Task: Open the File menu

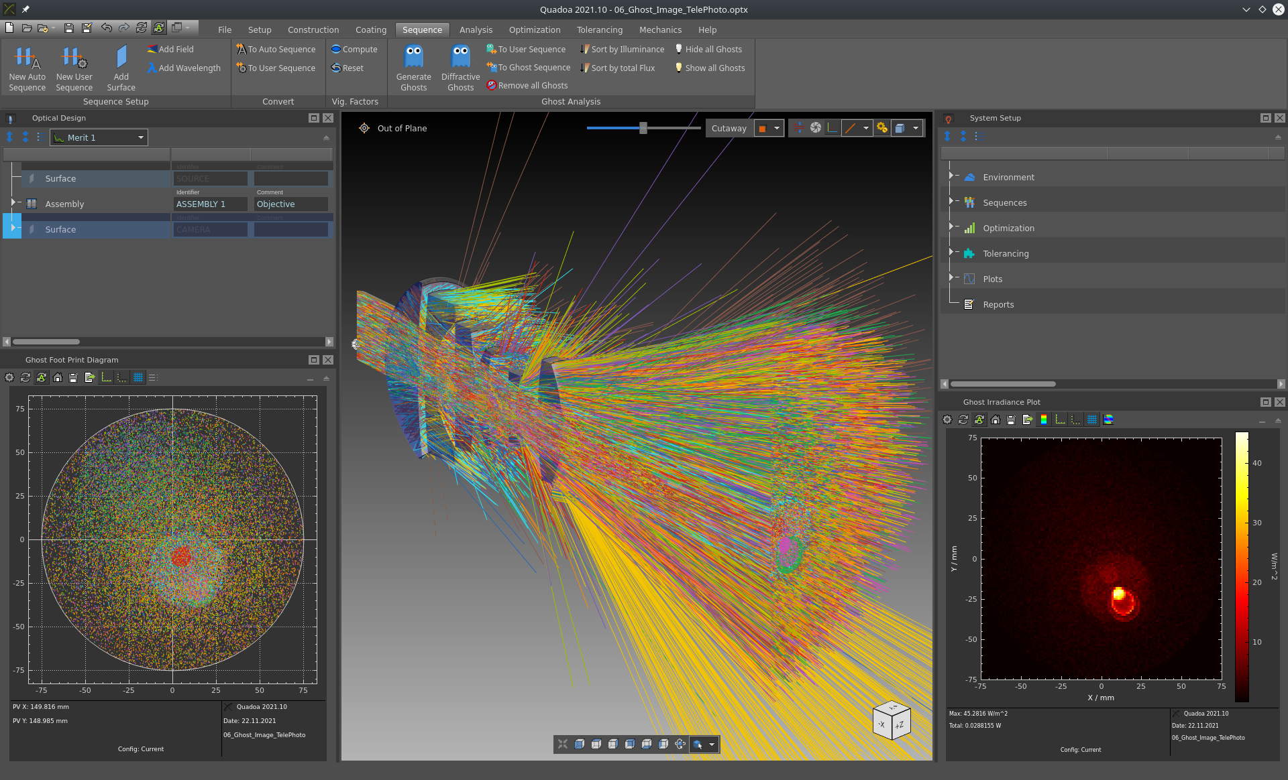Action: 225,29
